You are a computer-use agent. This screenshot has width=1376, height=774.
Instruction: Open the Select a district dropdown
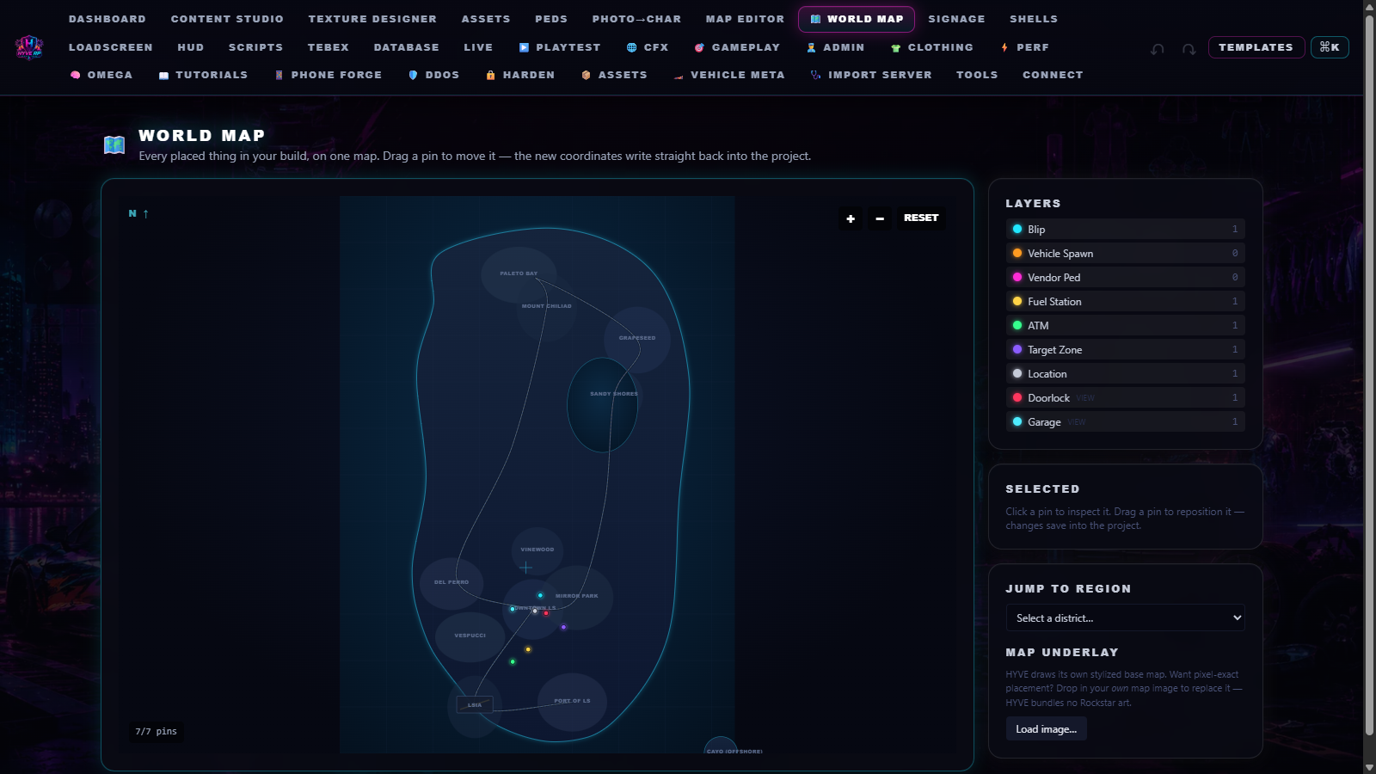1125,617
